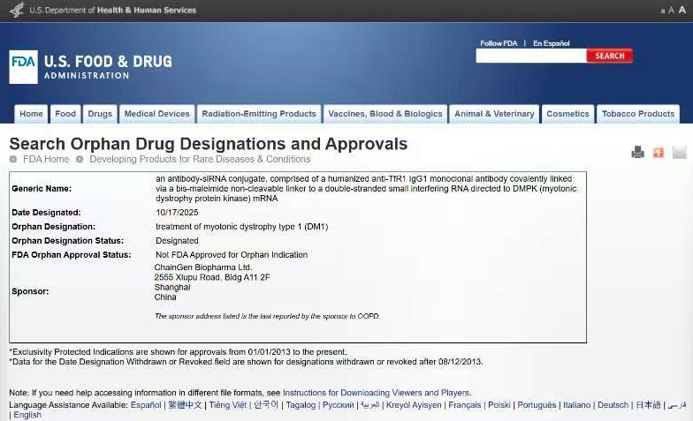Choose Français language assistance link

464,405
